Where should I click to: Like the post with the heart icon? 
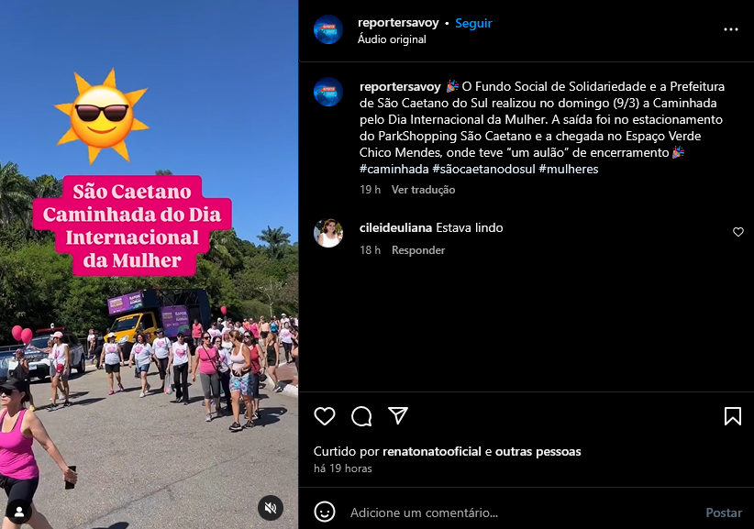[325, 416]
